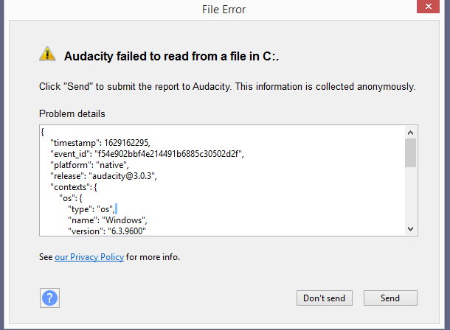The image size is (450, 330).
Task: Click the yellow warning triangle icon
Action: pyautogui.click(x=47, y=54)
